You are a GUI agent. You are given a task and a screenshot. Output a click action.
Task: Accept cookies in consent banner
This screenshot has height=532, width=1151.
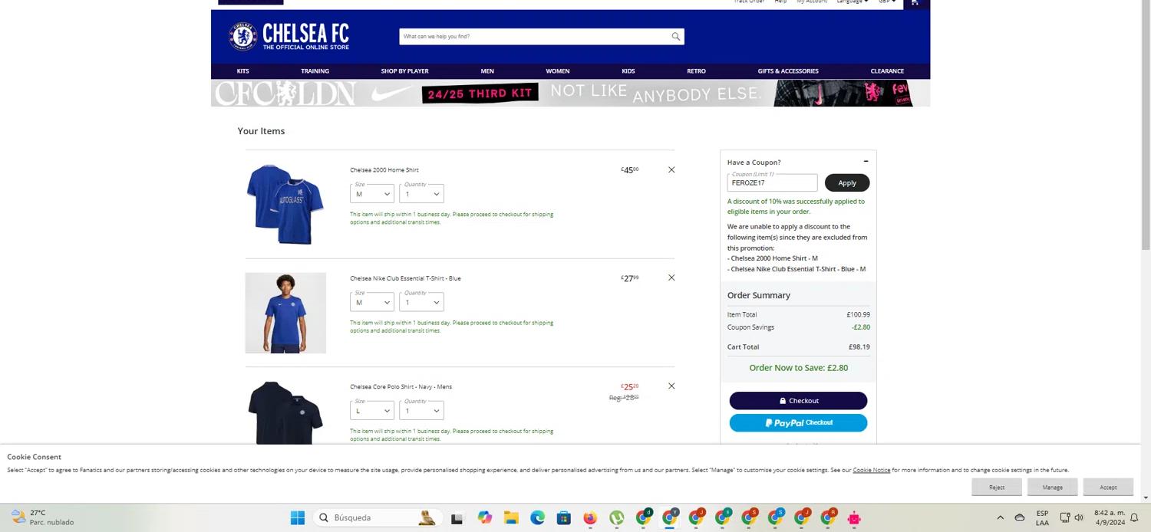coord(1108,487)
